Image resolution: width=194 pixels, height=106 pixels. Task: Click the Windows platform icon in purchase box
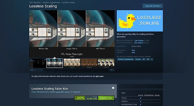point(113,88)
